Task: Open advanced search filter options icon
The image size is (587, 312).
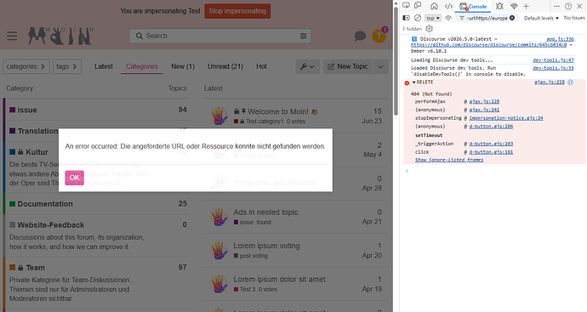Action: (303, 36)
